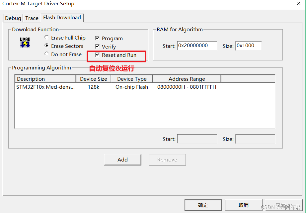The width and height of the screenshot is (306, 213).
Task: Cancel with the 取消 button
Action: point(244,205)
